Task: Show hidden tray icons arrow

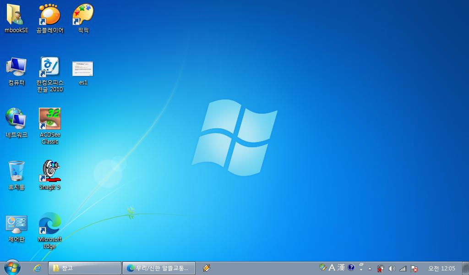Action: pyautogui.click(x=370, y=269)
